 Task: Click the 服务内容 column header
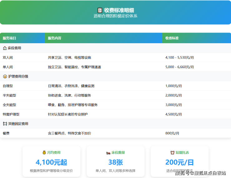55,38
